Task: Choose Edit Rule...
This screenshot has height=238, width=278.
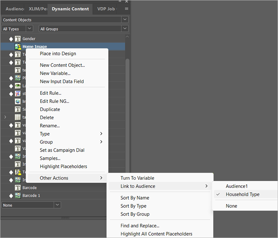Action: coord(51,93)
